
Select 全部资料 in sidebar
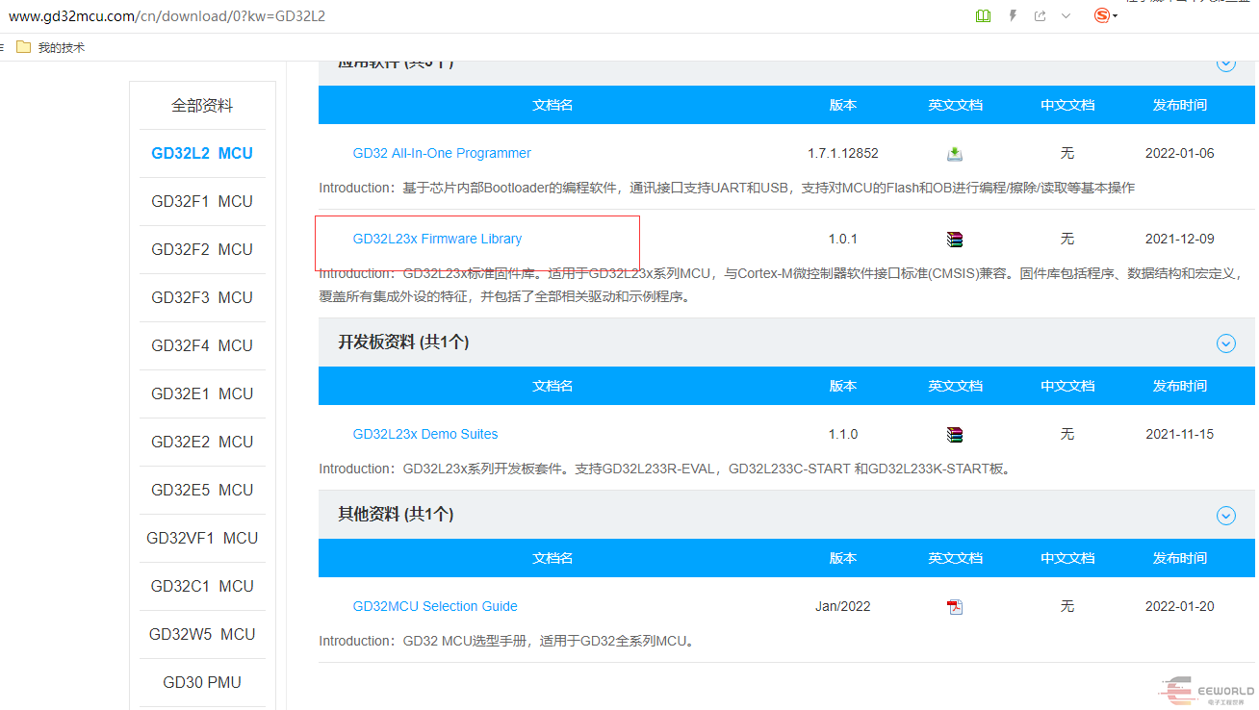202,106
